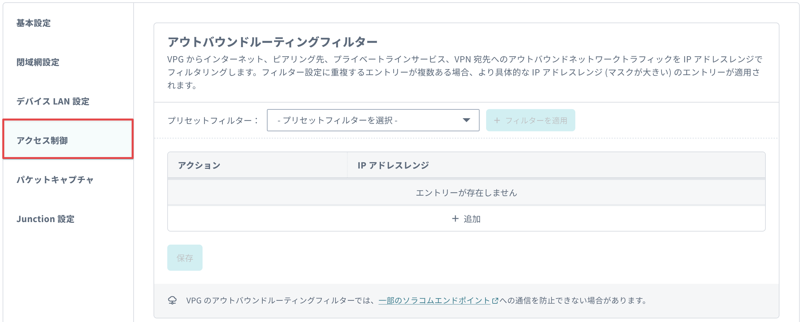Click the lightbulb info icon in footer note
The width and height of the screenshot is (803, 322).
[x=172, y=300]
